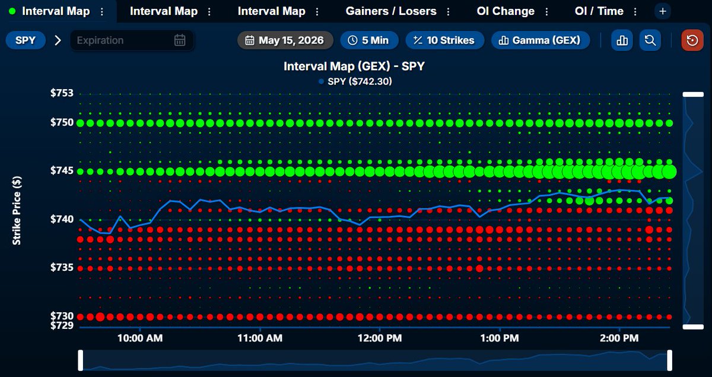This screenshot has height=377, width=712.
Task: Click the 2:00 PM time axis label
Action: (619, 338)
